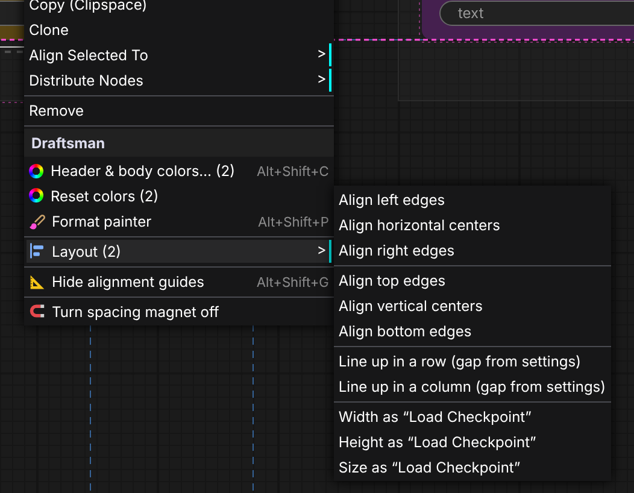Screen dimensions: 634x493
Task: Choose Align right edges
Action: (x=472, y=250)
